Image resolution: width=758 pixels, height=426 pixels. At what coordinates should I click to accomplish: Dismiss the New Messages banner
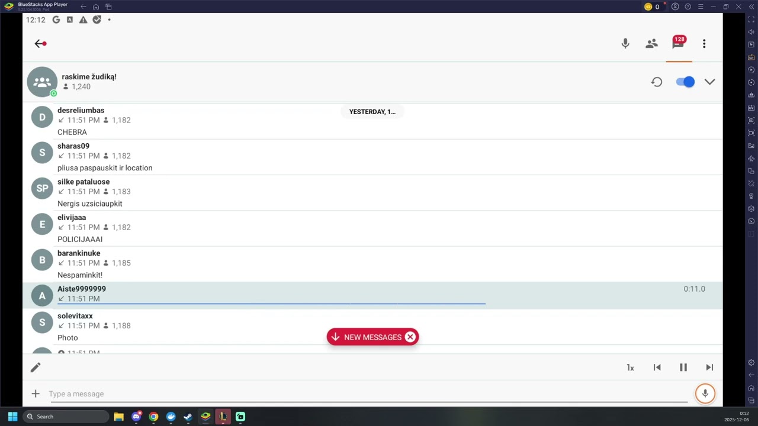410,337
